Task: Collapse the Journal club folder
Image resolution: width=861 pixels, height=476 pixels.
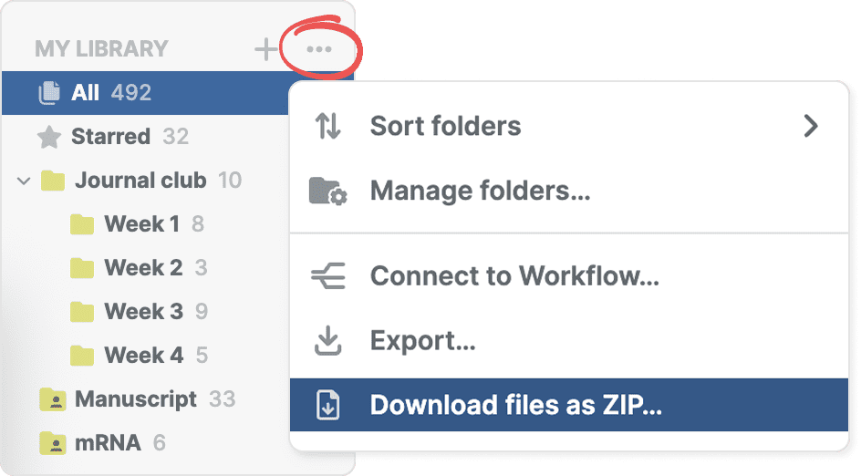Action: click(24, 181)
